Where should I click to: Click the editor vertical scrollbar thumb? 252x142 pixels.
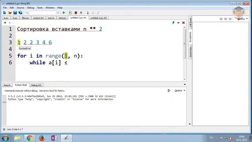pyautogui.click(x=185, y=44)
